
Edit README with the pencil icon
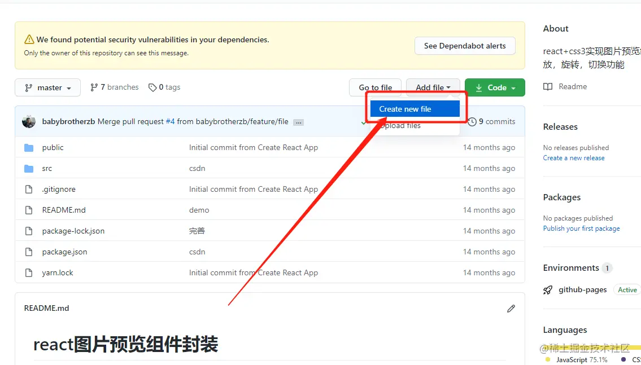click(511, 309)
